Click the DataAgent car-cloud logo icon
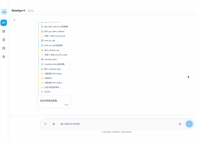 tap(4, 12)
